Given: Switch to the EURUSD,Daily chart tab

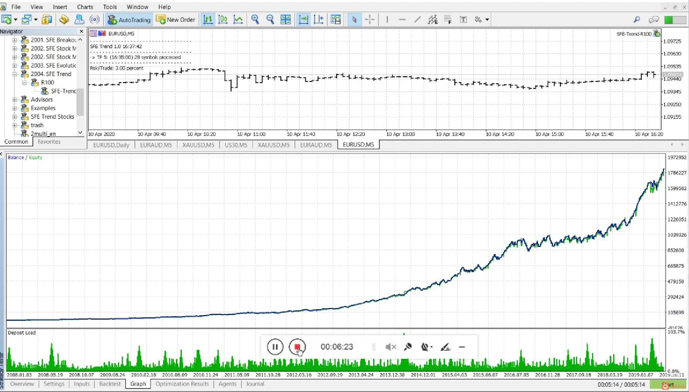Looking at the screenshot, I should (x=111, y=145).
